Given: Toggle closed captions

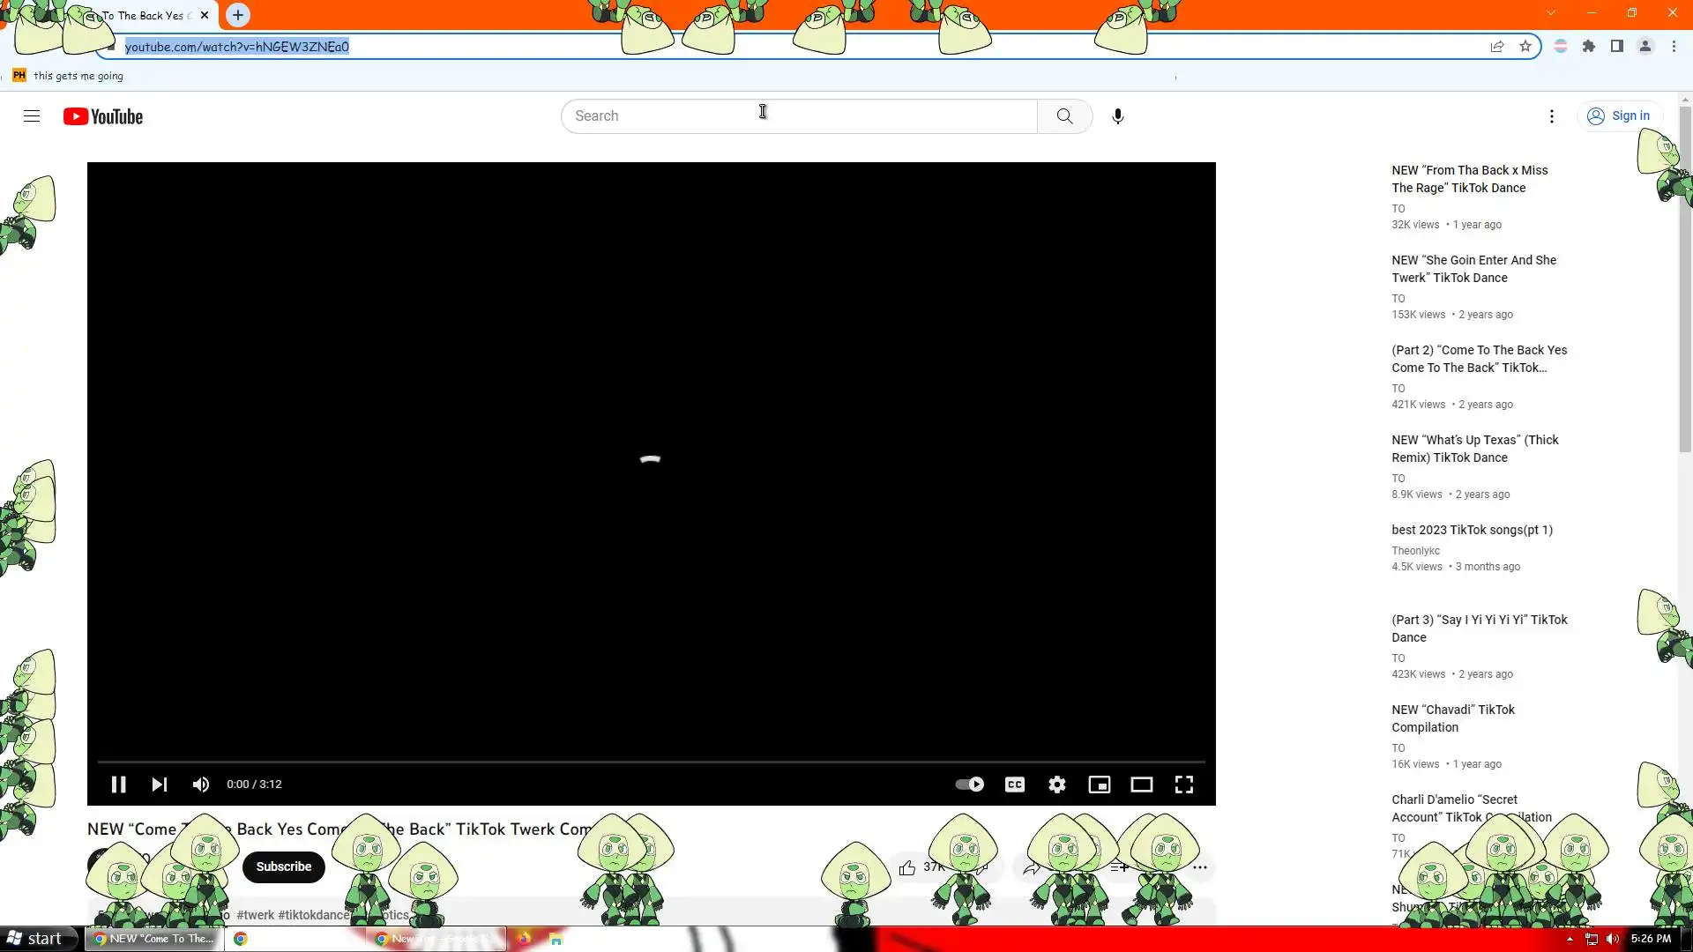Looking at the screenshot, I should point(1015,785).
